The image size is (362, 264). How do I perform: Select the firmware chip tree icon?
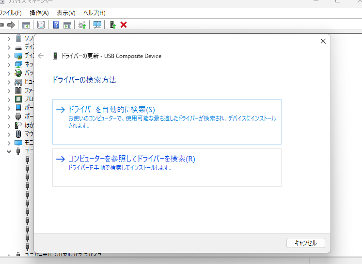tap(18, 90)
